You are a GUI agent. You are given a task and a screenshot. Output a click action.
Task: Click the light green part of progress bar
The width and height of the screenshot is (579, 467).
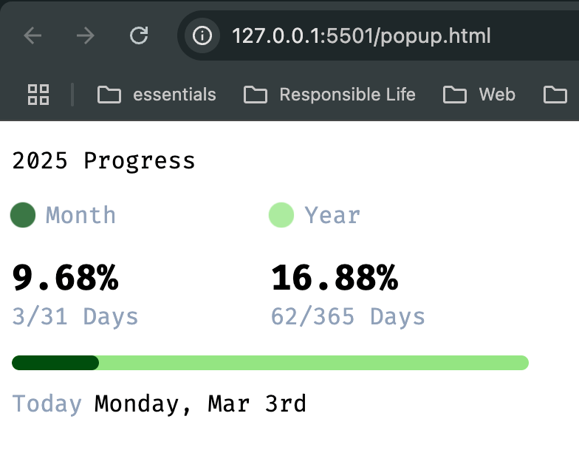[x=314, y=363]
